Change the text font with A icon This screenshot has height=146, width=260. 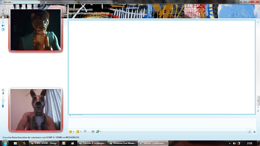[x=254, y=132]
